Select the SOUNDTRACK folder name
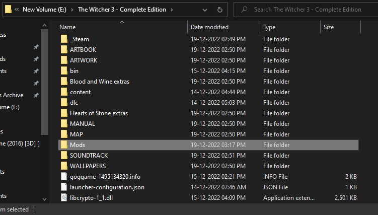Viewport: 378px width, 215px height. click(89, 156)
